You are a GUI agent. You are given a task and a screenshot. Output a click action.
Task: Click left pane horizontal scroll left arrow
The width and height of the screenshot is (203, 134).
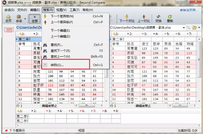tap(76, 106)
